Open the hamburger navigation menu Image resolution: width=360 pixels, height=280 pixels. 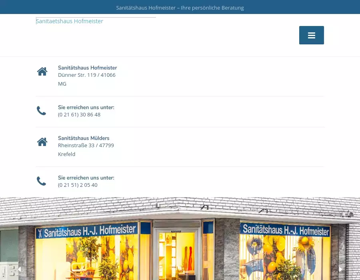click(311, 35)
